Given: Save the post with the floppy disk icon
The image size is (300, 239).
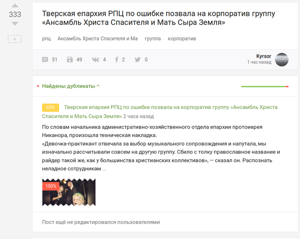Looking at the screenshot, I should coord(70,60).
